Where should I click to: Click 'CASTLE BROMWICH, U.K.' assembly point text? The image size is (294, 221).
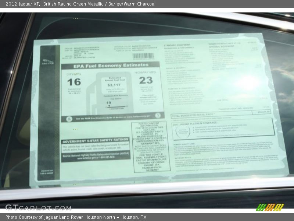151,160
